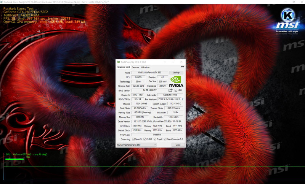This screenshot has width=305, height=184.
Task: Click the Memory Size field 4096 MB
Action: pyautogui.click(x=140, y=117)
